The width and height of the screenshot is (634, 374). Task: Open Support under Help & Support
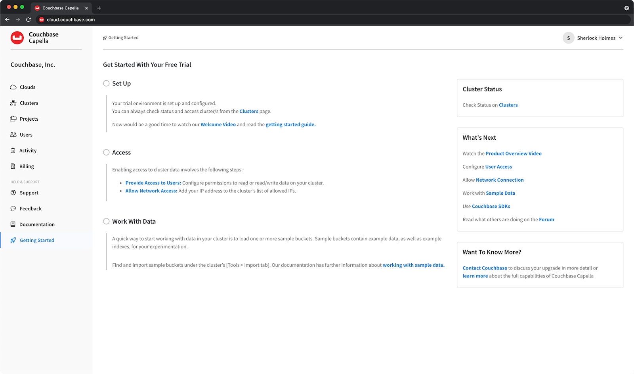29,193
